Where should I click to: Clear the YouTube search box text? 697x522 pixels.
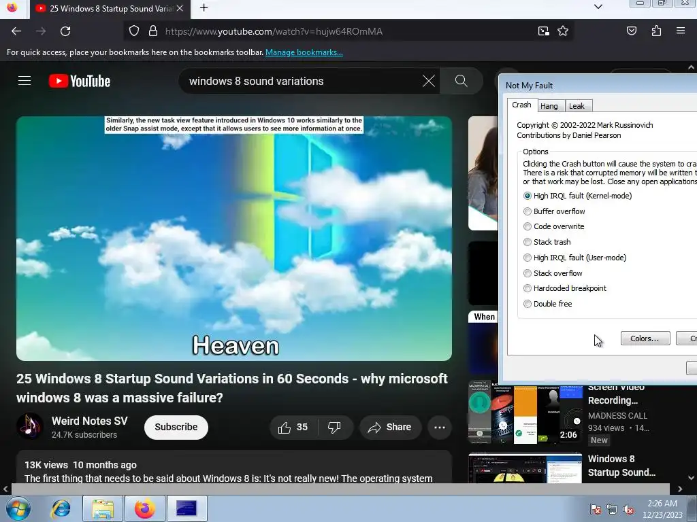tap(429, 81)
